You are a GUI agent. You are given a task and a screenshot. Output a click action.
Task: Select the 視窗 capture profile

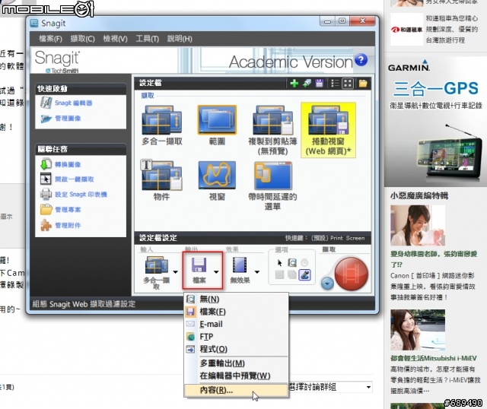pos(217,180)
